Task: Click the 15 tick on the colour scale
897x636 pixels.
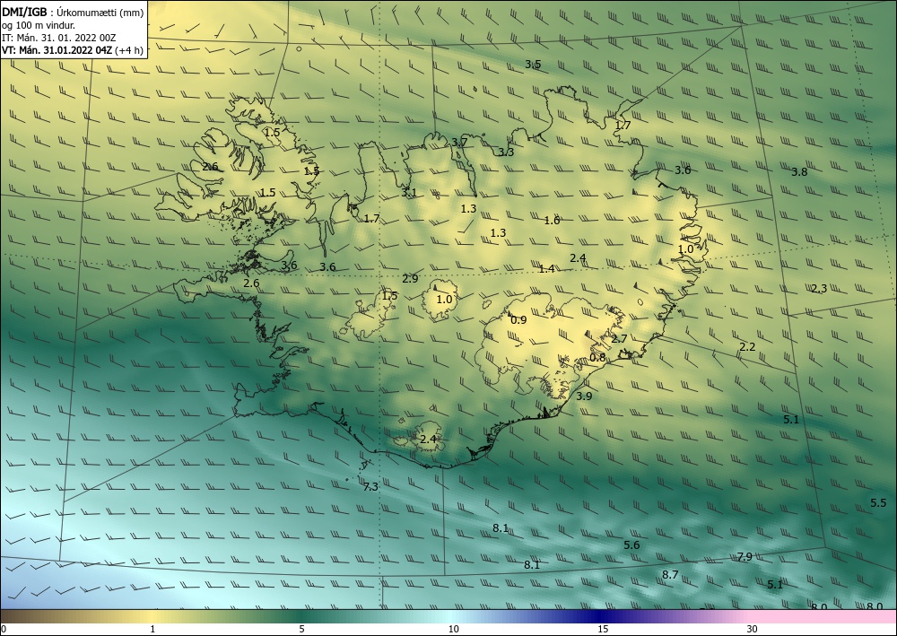Action: [x=603, y=629]
